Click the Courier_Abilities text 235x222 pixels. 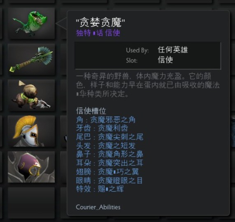tap(98, 207)
